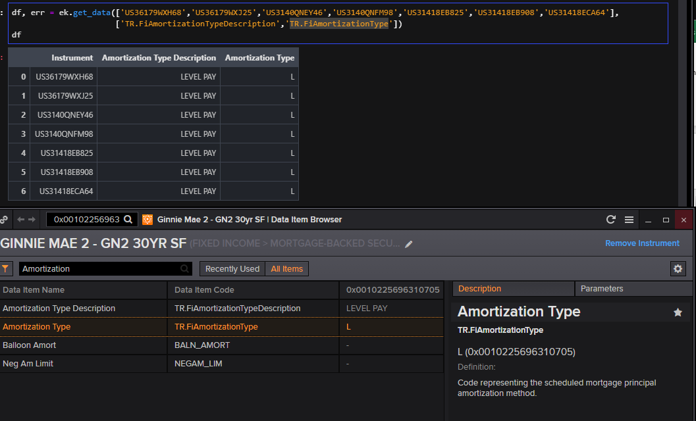Select the All Items tab
Screen dimensions: 696x421
click(x=286, y=269)
